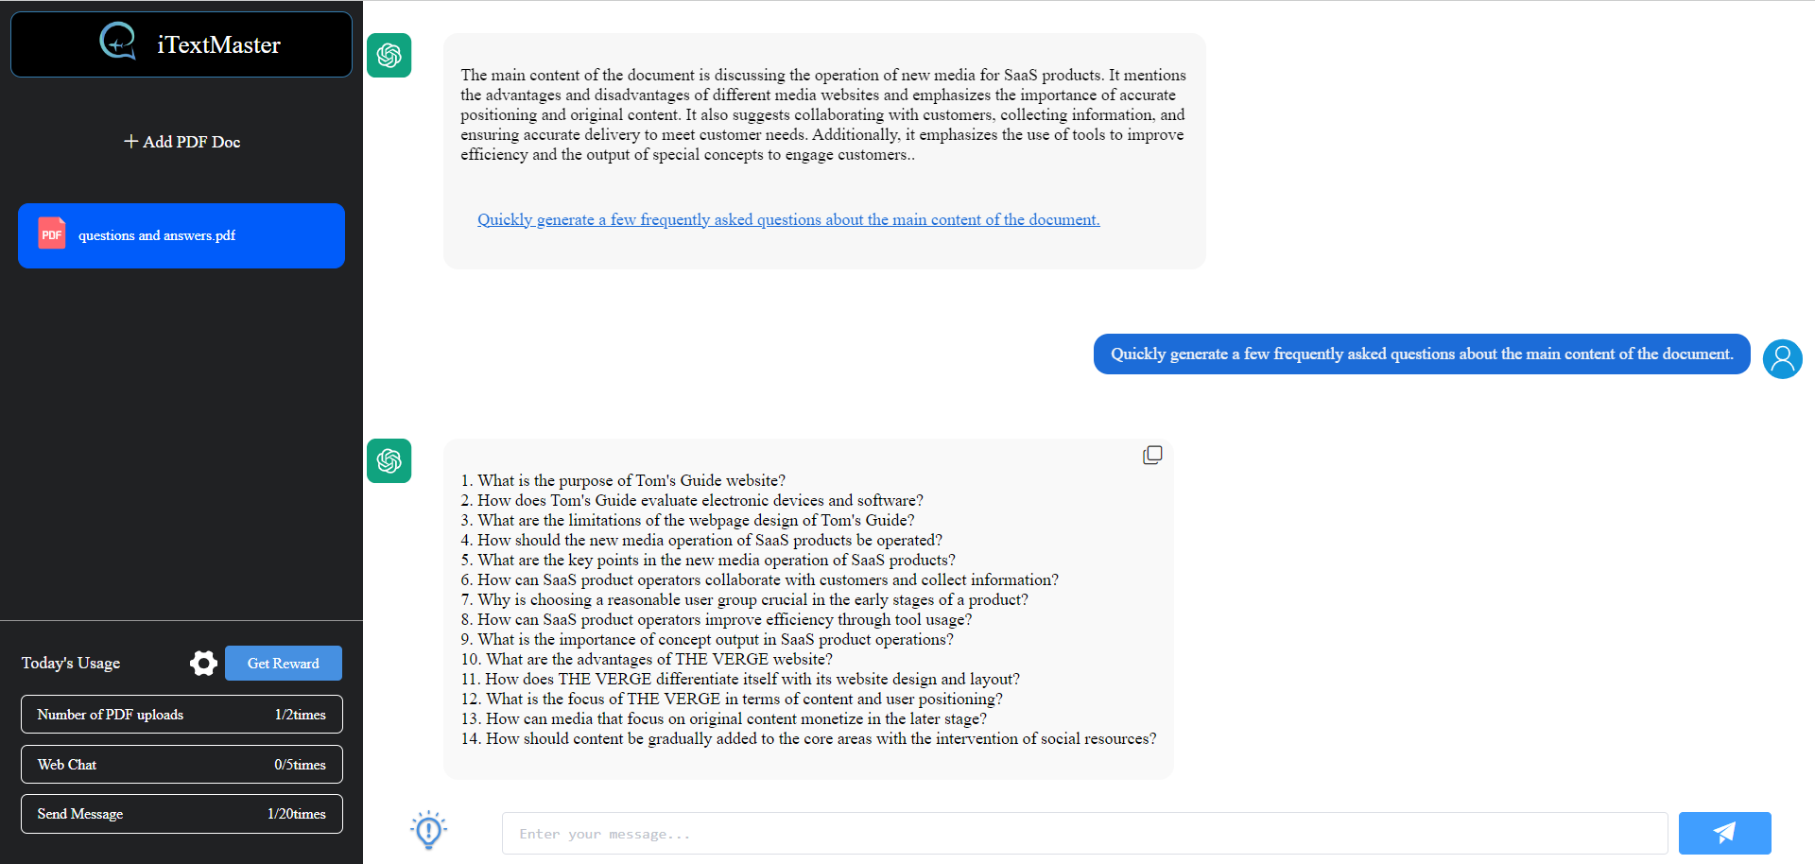
Task: Click the Add PDF Doc button
Action: (181, 142)
